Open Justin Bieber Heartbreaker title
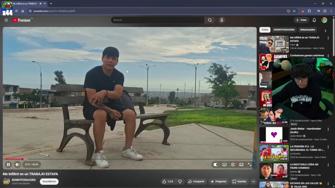The width and height of the screenshot is (335, 188). (305, 131)
